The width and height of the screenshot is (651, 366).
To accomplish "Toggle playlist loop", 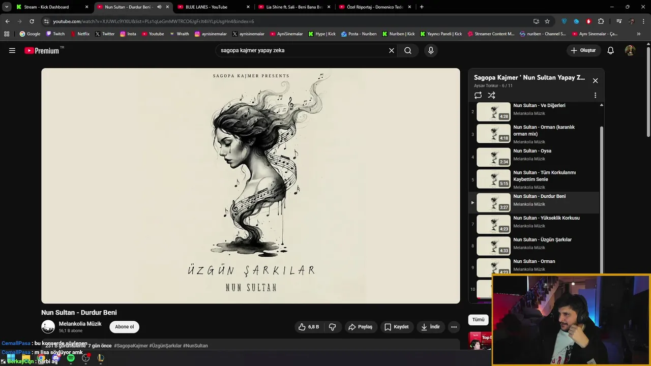I will click(x=478, y=95).
